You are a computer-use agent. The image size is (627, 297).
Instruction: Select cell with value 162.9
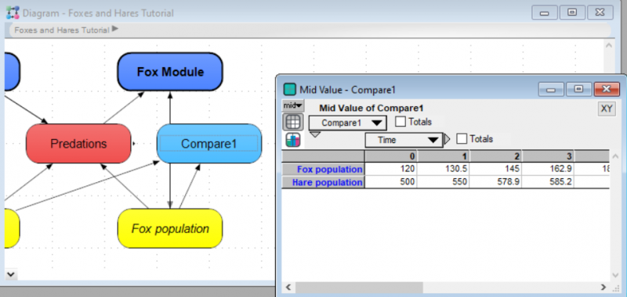point(548,169)
